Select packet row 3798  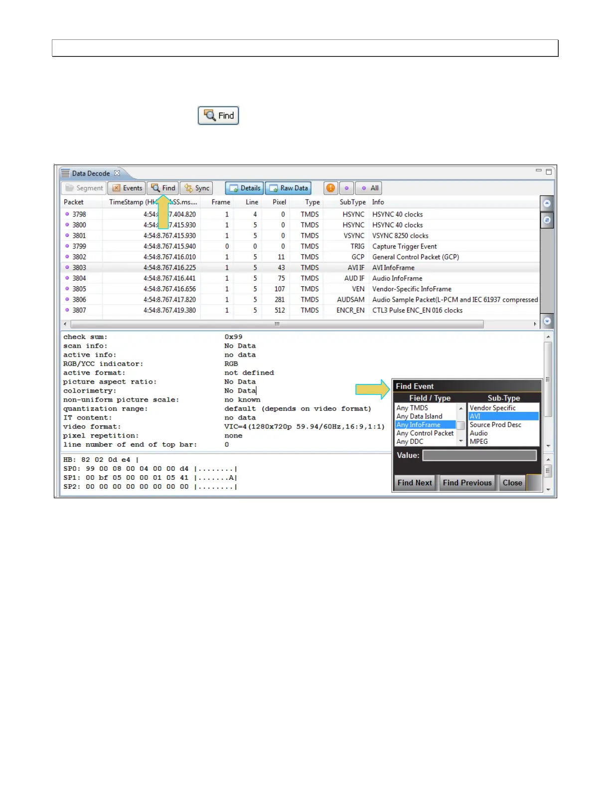pos(301,214)
